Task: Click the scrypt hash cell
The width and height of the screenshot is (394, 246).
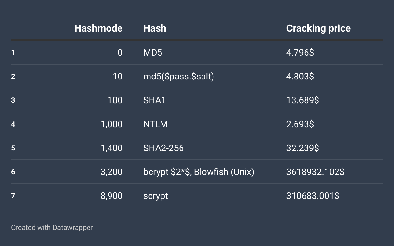Action: [x=156, y=196]
